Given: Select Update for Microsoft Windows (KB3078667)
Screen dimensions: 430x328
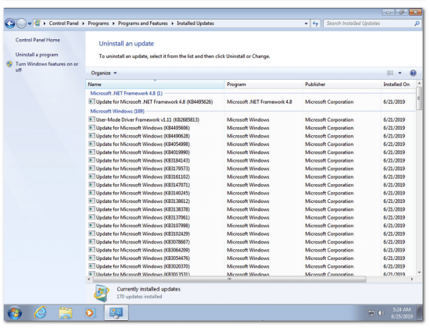Looking at the screenshot, I should [x=251, y=242].
